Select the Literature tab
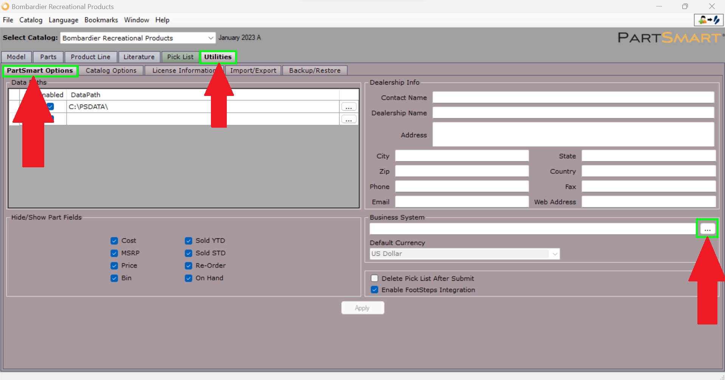 click(x=139, y=57)
